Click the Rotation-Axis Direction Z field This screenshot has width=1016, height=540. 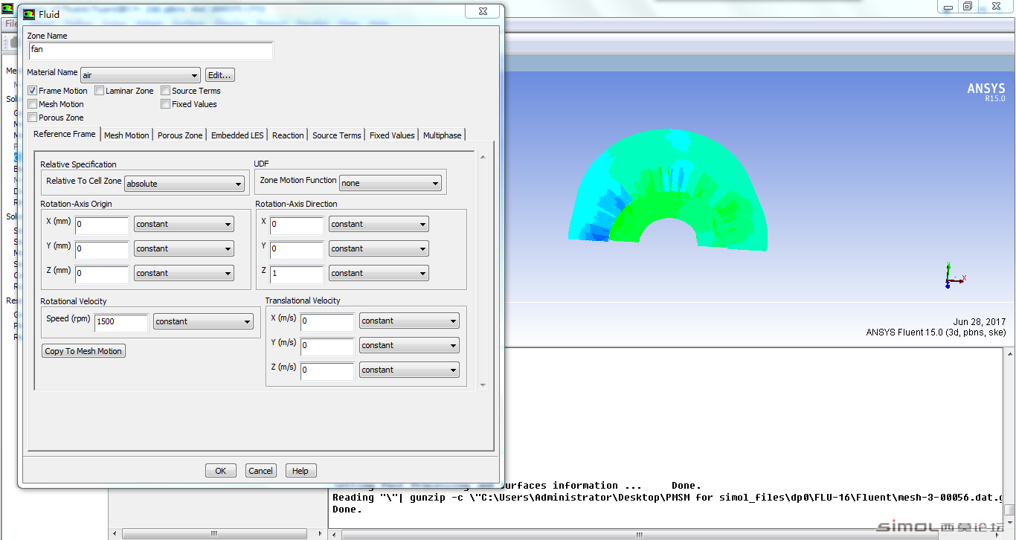click(297, 274)
